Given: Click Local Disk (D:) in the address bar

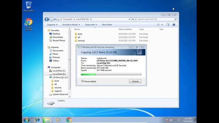Looking at the screenshot, I should pos(82,19).
